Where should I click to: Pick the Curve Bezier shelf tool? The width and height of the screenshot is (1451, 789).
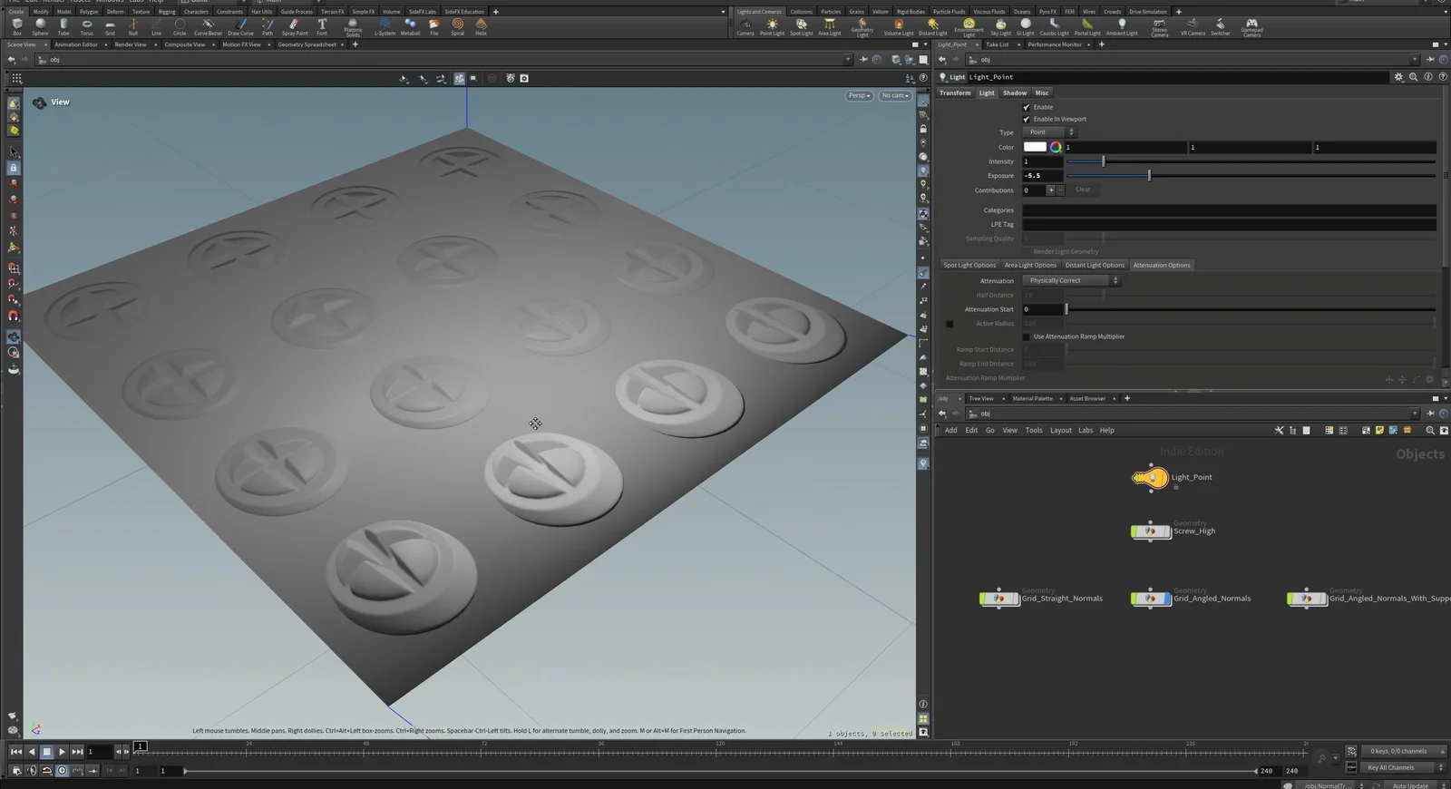pos(208,27)
